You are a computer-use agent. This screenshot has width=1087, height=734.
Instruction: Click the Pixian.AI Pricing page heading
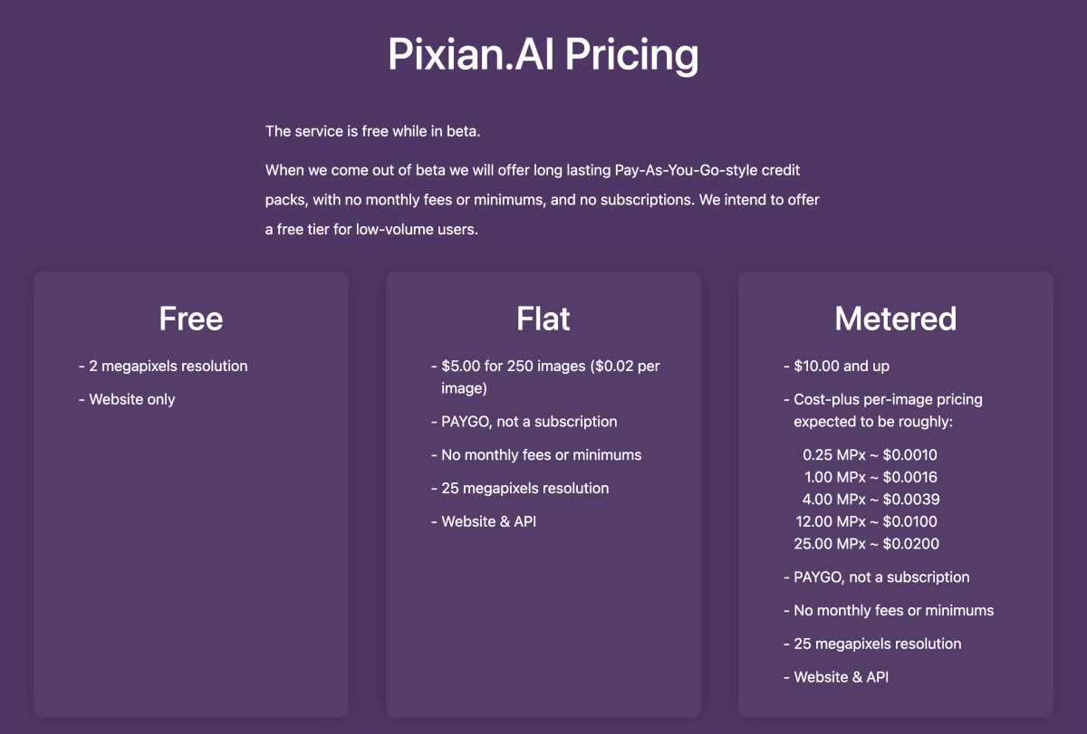tap(543, 54)
